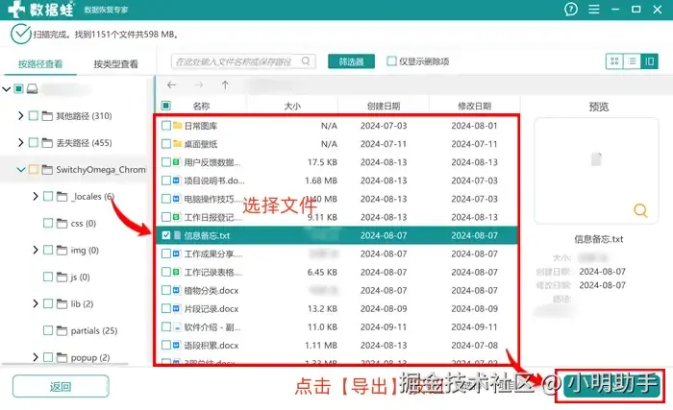Click the 筛选器 filter button
The image size is (673, 410).
coord(351,61)
